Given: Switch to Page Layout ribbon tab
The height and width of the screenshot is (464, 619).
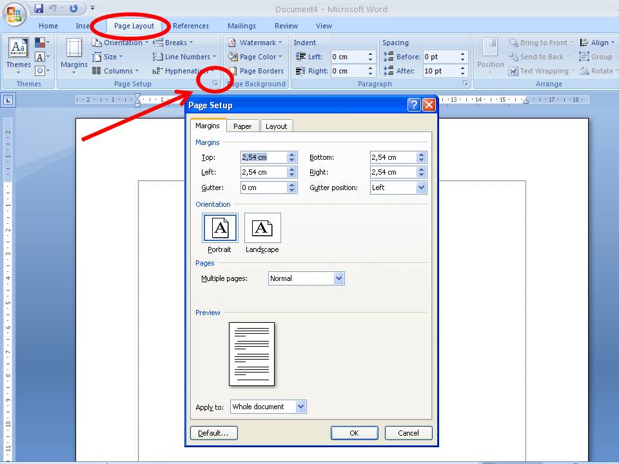Looking at the screenshot, I should coord(134,26).
